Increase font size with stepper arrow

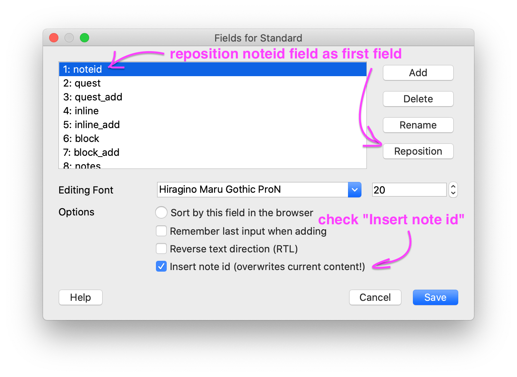453,187
